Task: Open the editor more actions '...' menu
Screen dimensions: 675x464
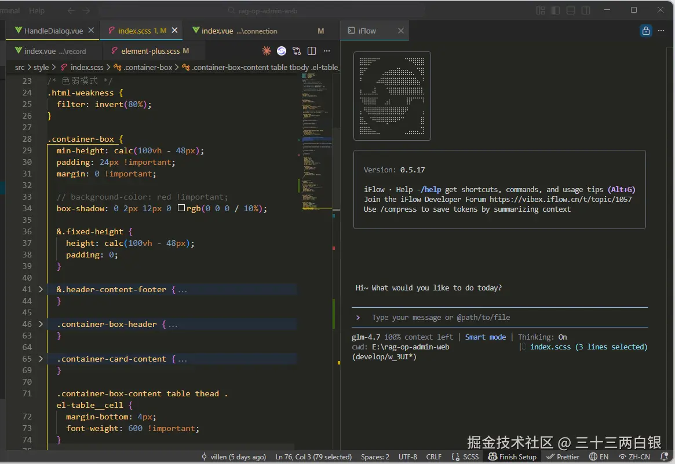Action: tap(327, 51)
